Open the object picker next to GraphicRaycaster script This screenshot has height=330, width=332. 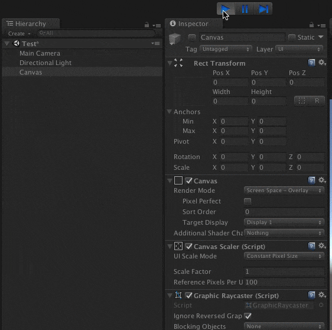pyautogui.click(x=321, y=305)
